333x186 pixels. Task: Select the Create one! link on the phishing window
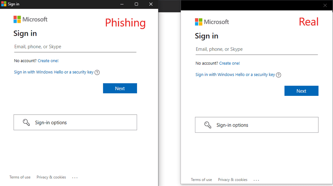tap(48, 61)
